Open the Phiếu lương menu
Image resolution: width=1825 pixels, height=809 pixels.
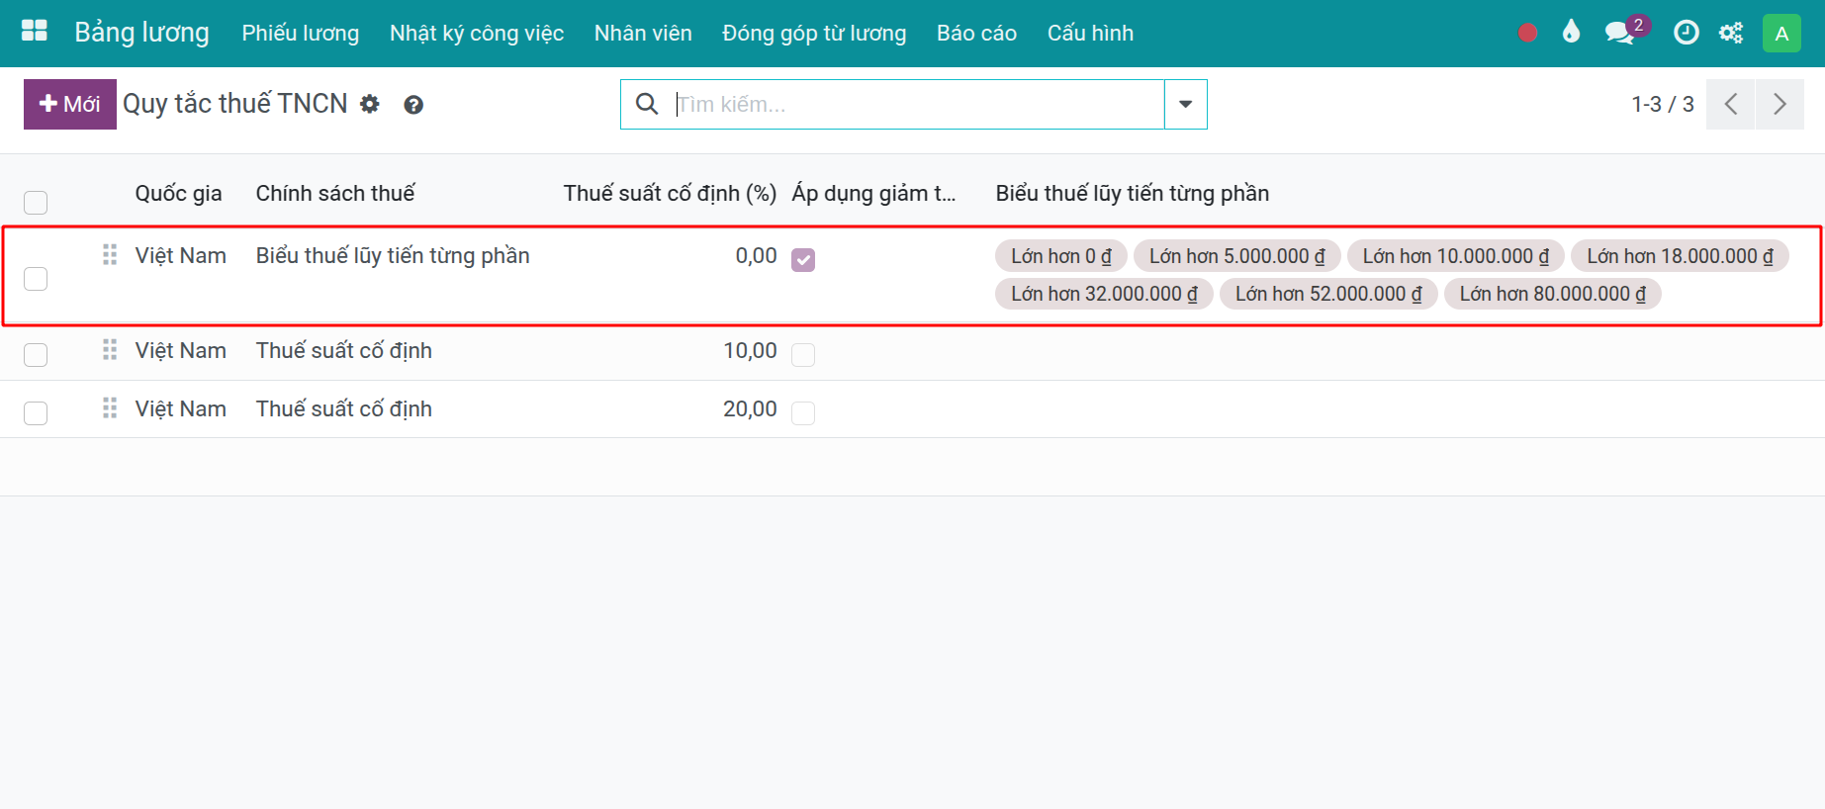click(301, 34)
